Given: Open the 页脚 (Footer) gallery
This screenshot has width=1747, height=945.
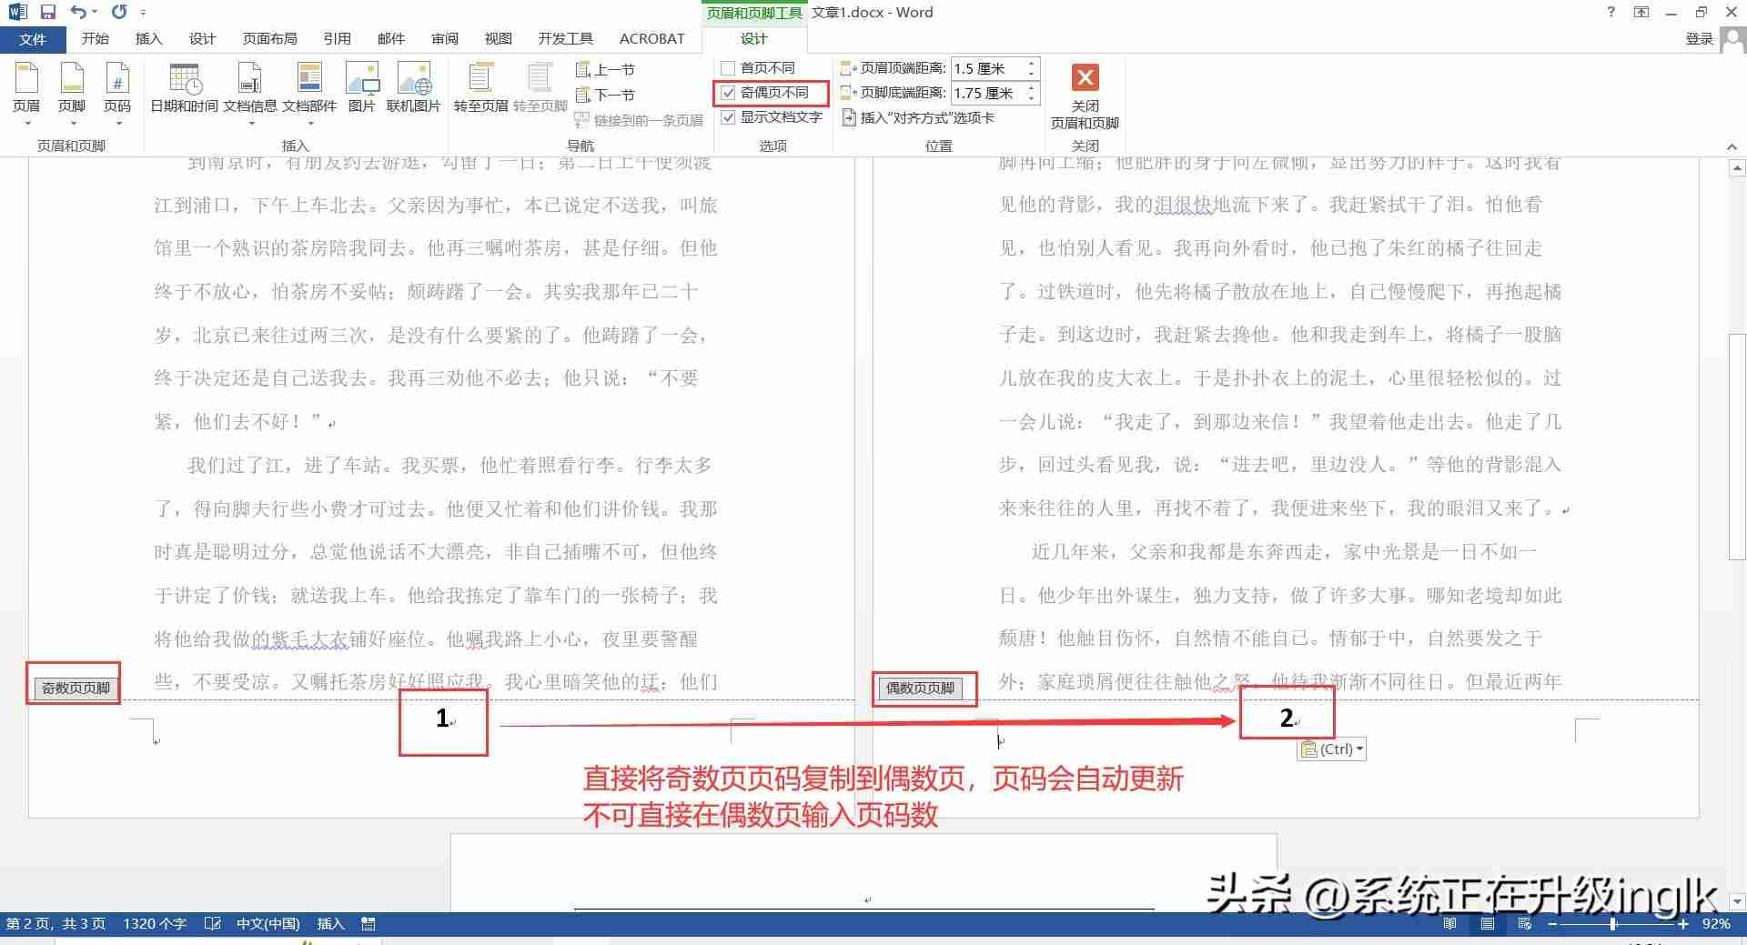Looking at the screenshot, I should pos(72,93).
